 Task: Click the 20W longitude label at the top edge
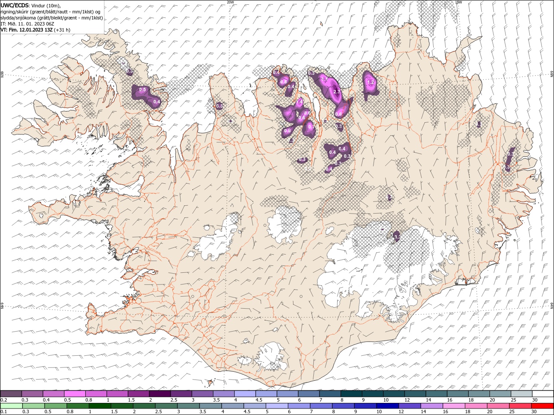tap(230, 2)
